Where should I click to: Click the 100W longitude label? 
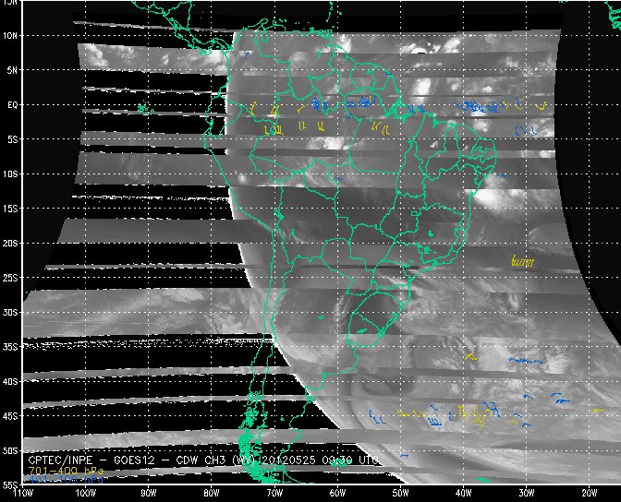[86, 493]
